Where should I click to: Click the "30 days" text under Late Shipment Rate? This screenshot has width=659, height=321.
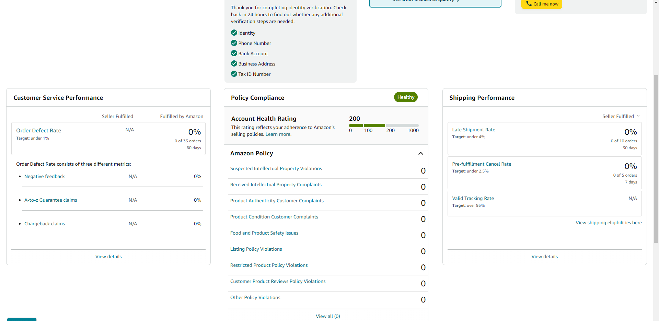[630, 148]
